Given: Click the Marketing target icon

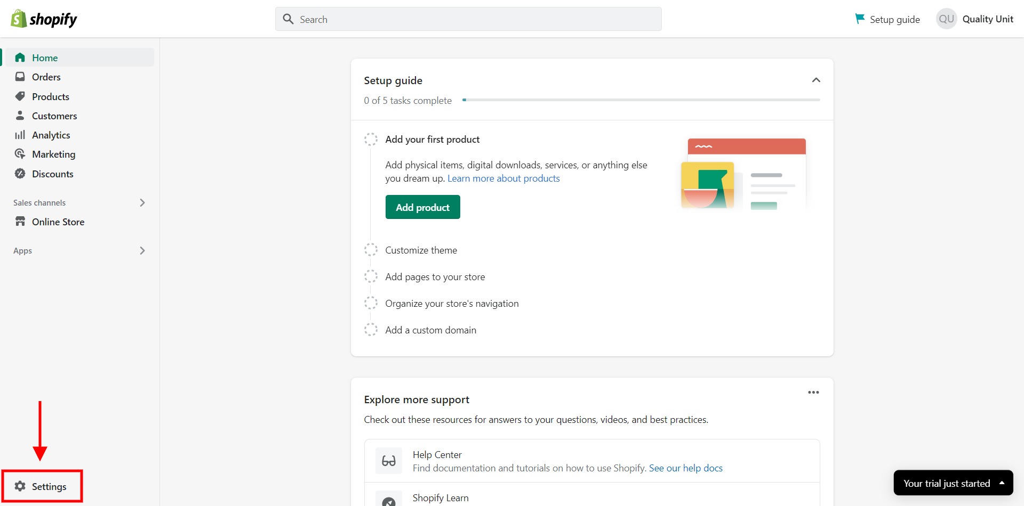Looking at the screenshot, I should tap(20, 154).
